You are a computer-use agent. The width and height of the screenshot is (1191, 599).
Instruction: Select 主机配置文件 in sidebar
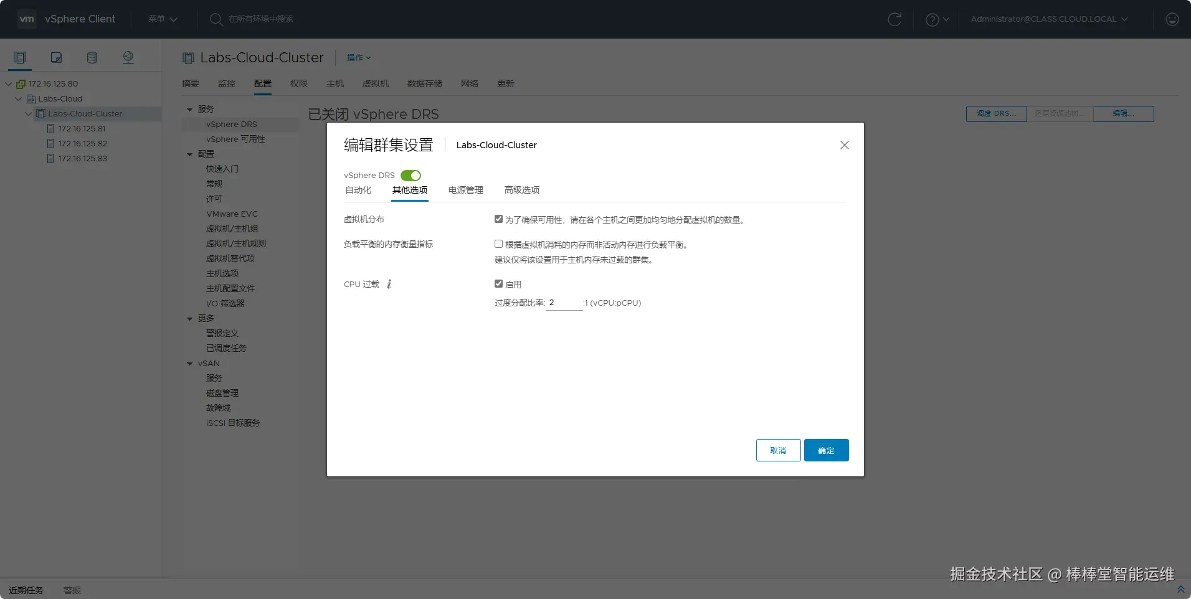coord(230,289)
